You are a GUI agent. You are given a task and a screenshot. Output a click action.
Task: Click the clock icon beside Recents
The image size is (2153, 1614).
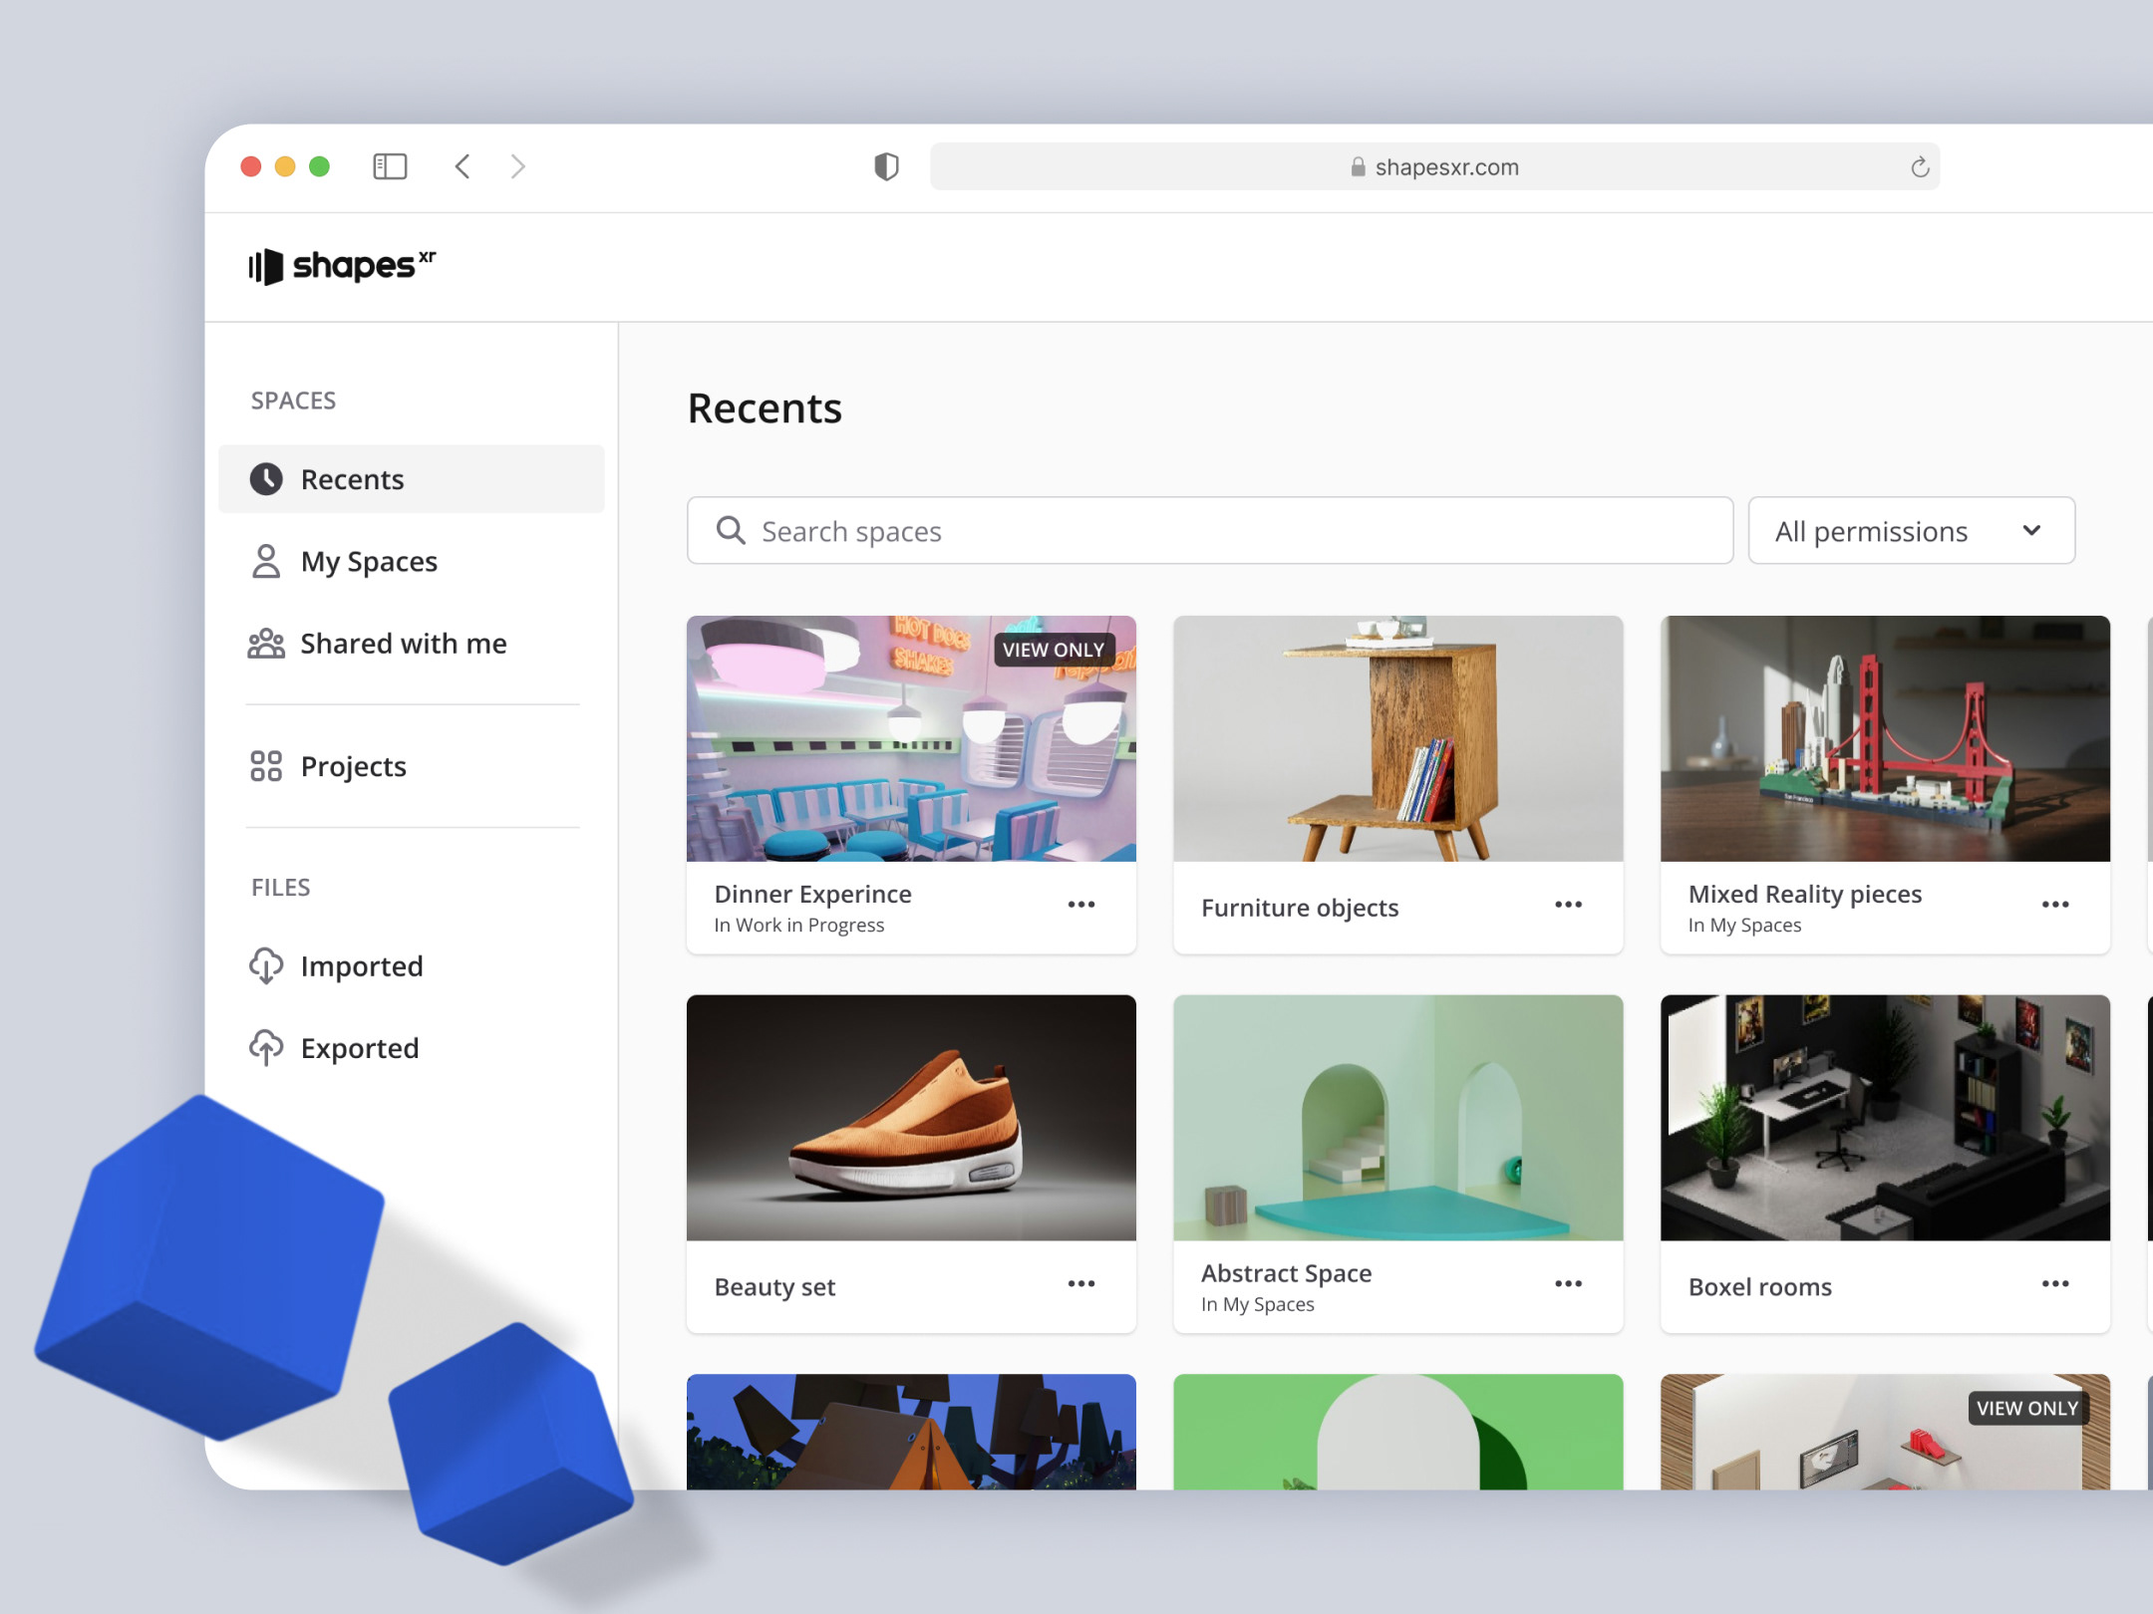click(266, 479)
